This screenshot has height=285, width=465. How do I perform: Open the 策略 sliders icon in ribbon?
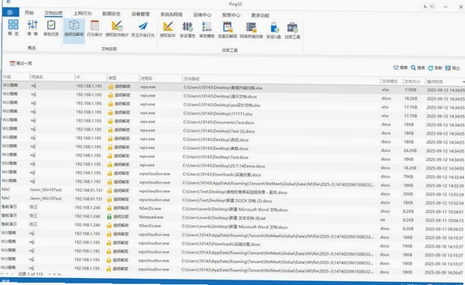[33, 27]
